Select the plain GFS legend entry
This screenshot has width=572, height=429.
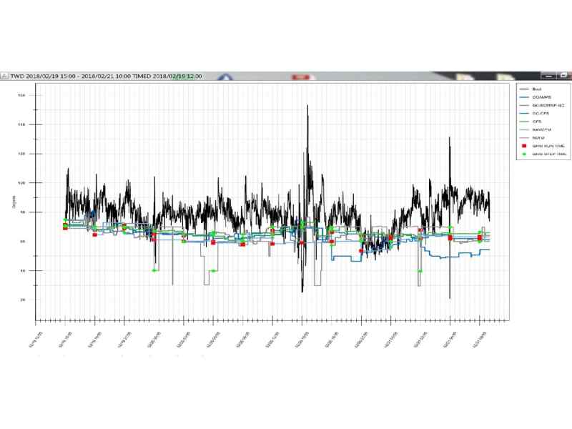coord(531,122)
